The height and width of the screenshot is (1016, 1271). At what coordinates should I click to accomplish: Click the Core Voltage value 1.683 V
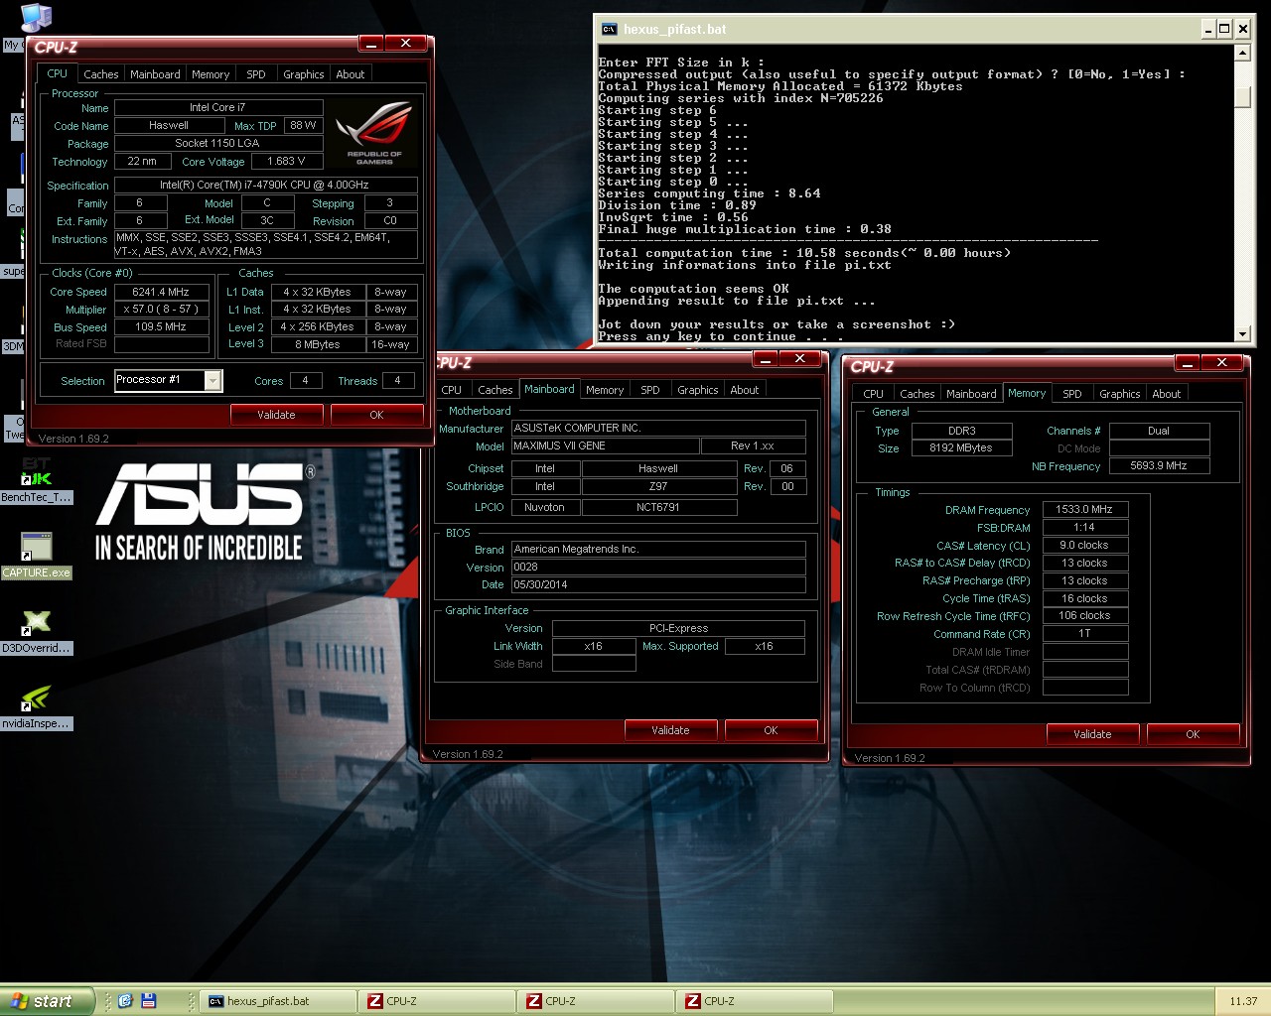coord(286,161)
